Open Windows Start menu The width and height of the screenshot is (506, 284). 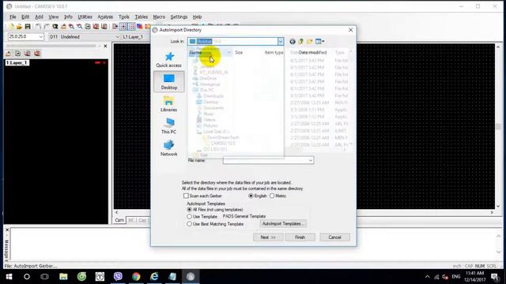9,277
